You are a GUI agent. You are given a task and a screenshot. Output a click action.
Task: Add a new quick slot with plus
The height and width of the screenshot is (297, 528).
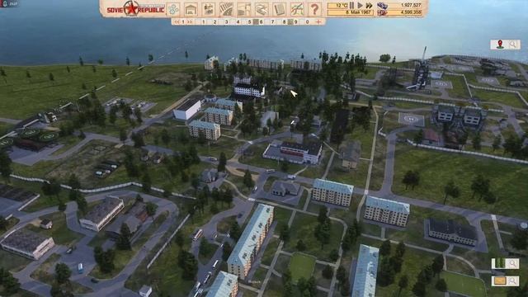318,22
